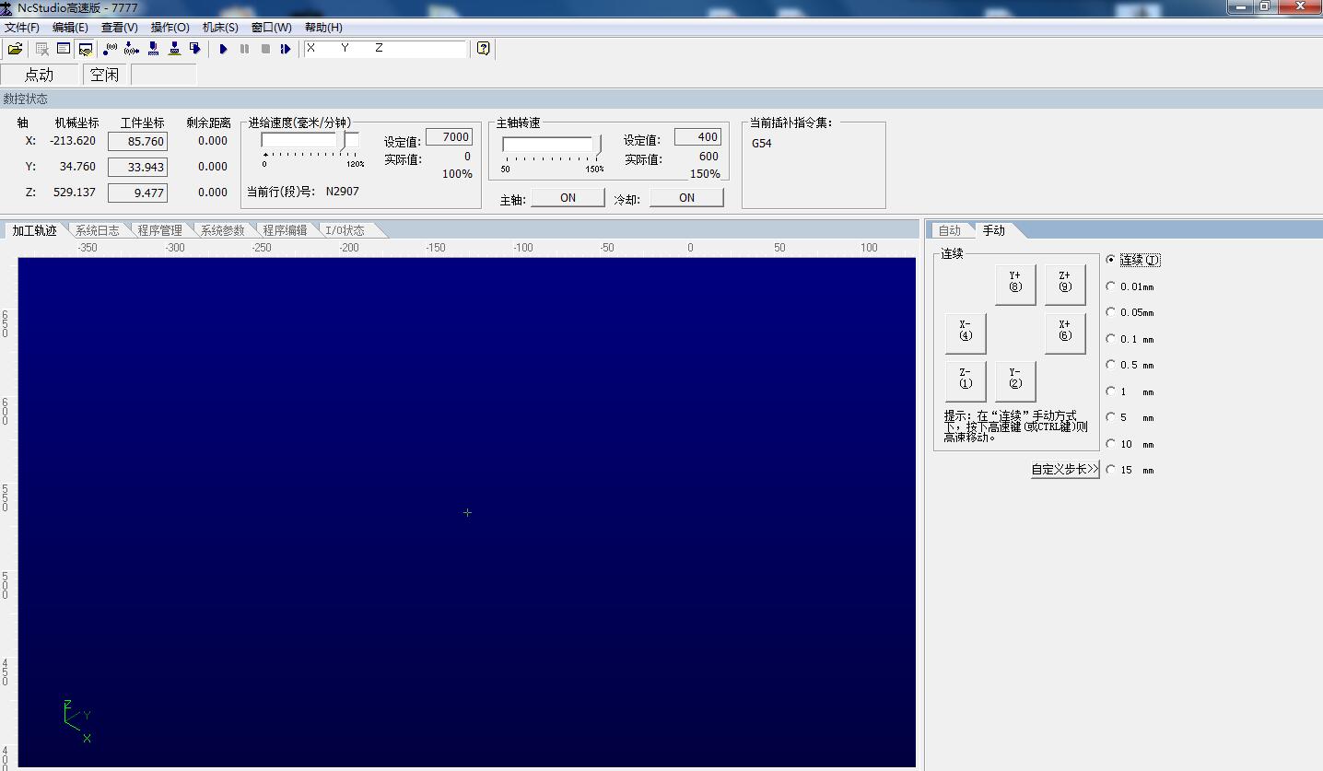Switch to the I/O状态 tab

pyautogui.click(x=345, y=230)
